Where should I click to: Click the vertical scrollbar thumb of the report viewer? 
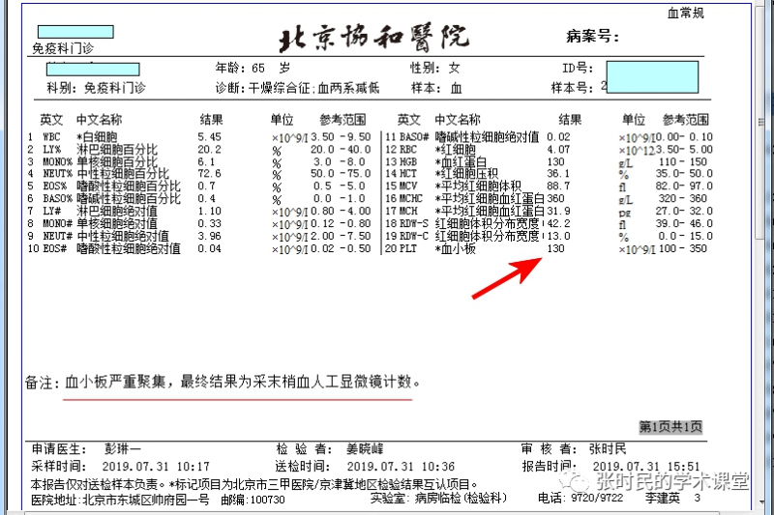tap(760, 122)
